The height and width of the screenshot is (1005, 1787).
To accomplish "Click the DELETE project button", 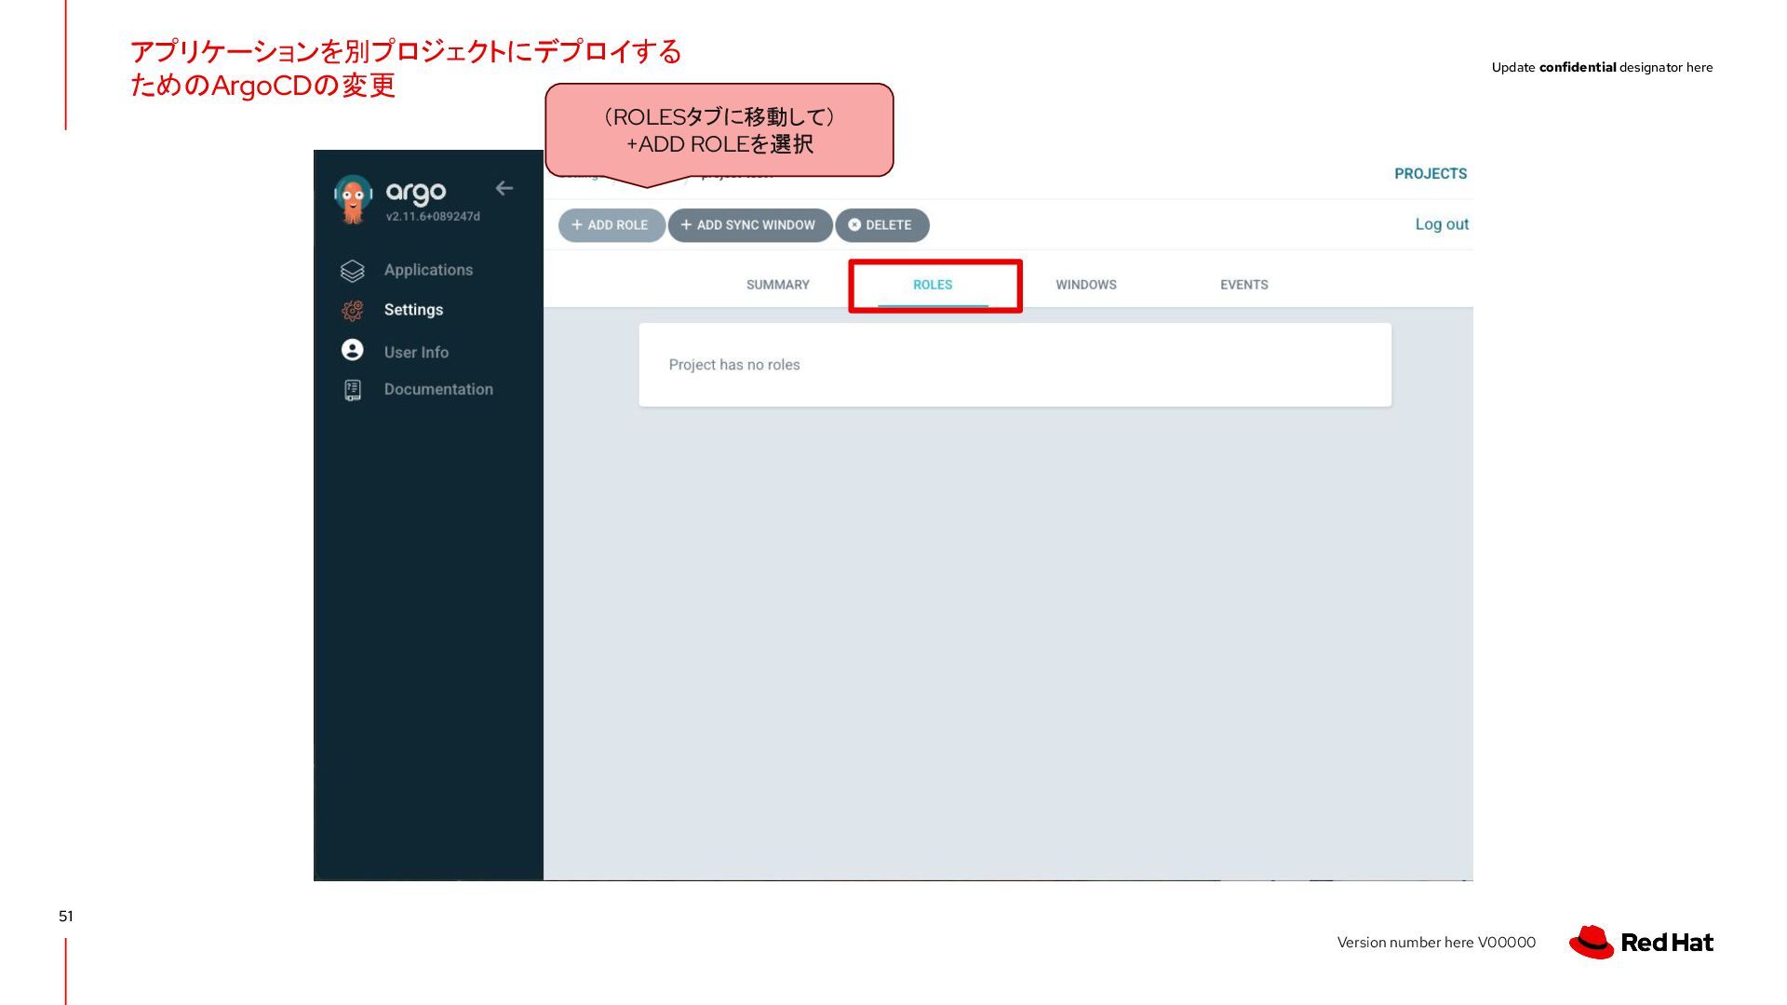I will tap(882, 225).
